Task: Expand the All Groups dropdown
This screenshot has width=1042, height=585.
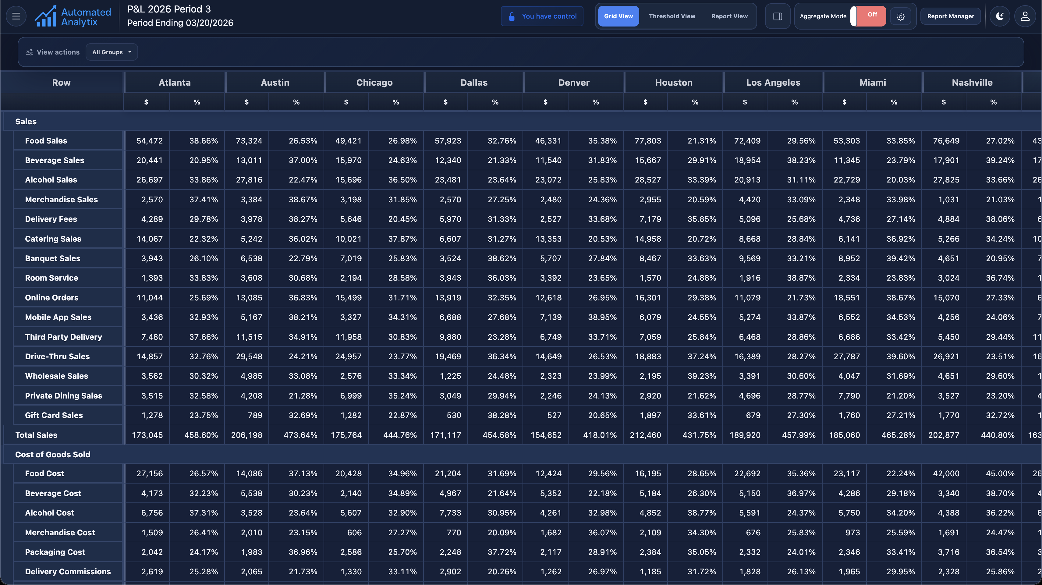Action: click(112, 52)
